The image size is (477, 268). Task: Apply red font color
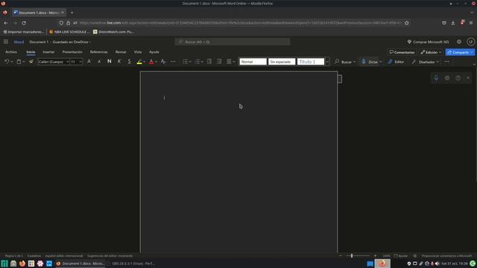point(151,62)
